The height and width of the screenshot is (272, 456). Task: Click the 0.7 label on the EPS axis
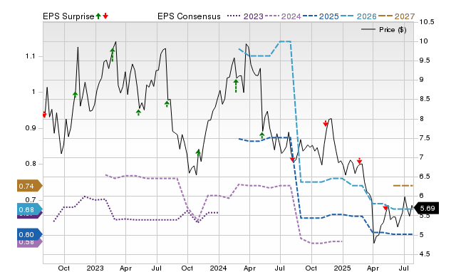[30, 199]
